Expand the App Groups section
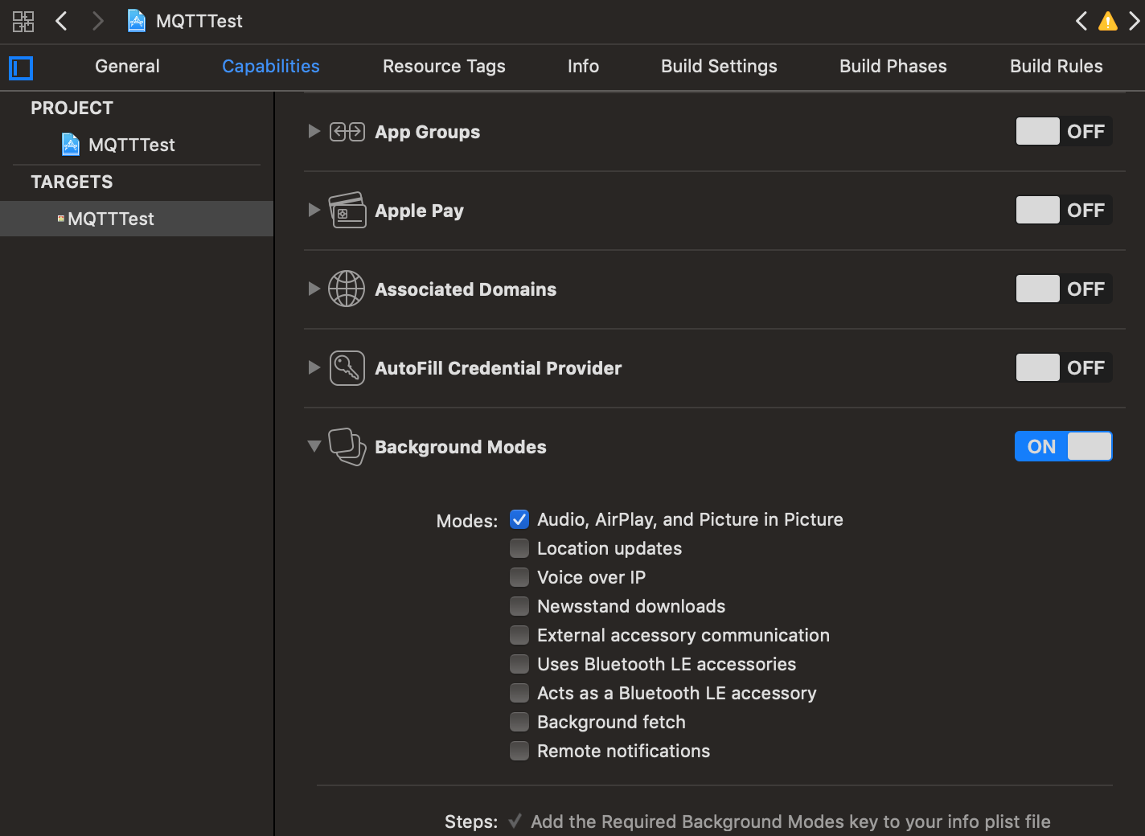This screenshot has width=1145, height=836. click(x=314, y=131)
